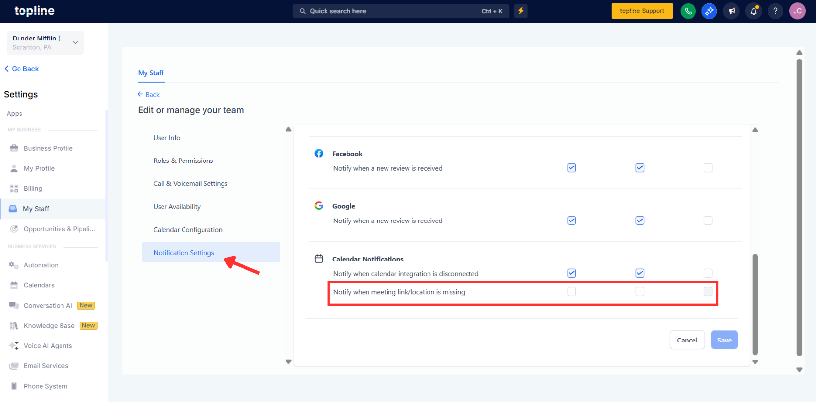This screenshot has width=816, height=402.
Task: Open the My Staff tab
Action: click(151, 73)
